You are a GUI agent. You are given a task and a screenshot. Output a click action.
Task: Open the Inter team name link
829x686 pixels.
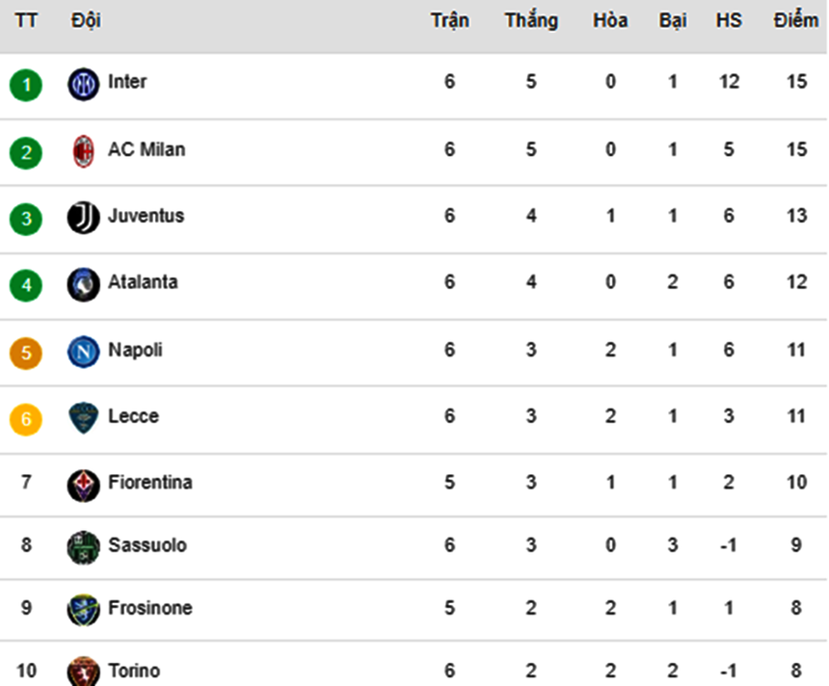pyautogui.click(x=127, y=82)
